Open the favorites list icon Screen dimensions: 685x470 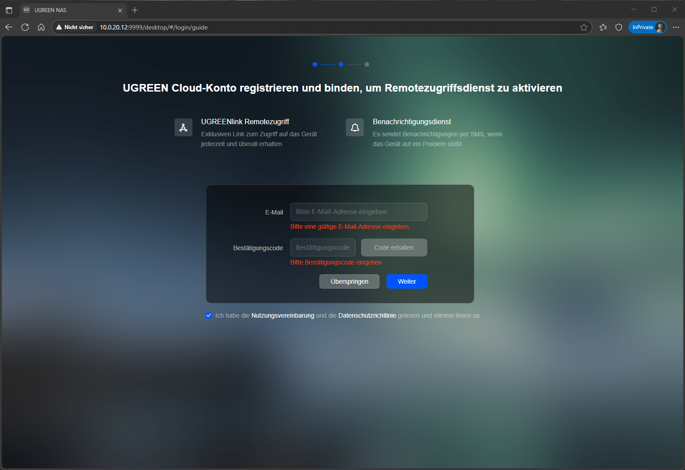[x=603, y=27]
